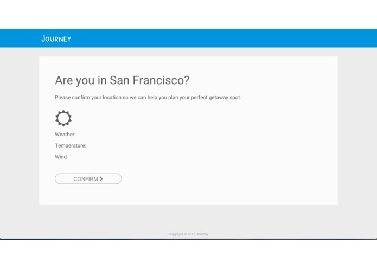Click the 'Copyright © 2015 Journey' footer text

click(188, 234)
